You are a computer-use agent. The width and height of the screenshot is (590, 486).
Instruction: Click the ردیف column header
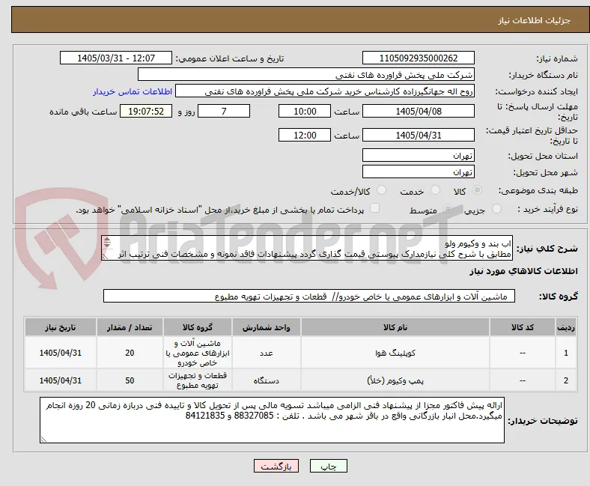coord(566,327)
